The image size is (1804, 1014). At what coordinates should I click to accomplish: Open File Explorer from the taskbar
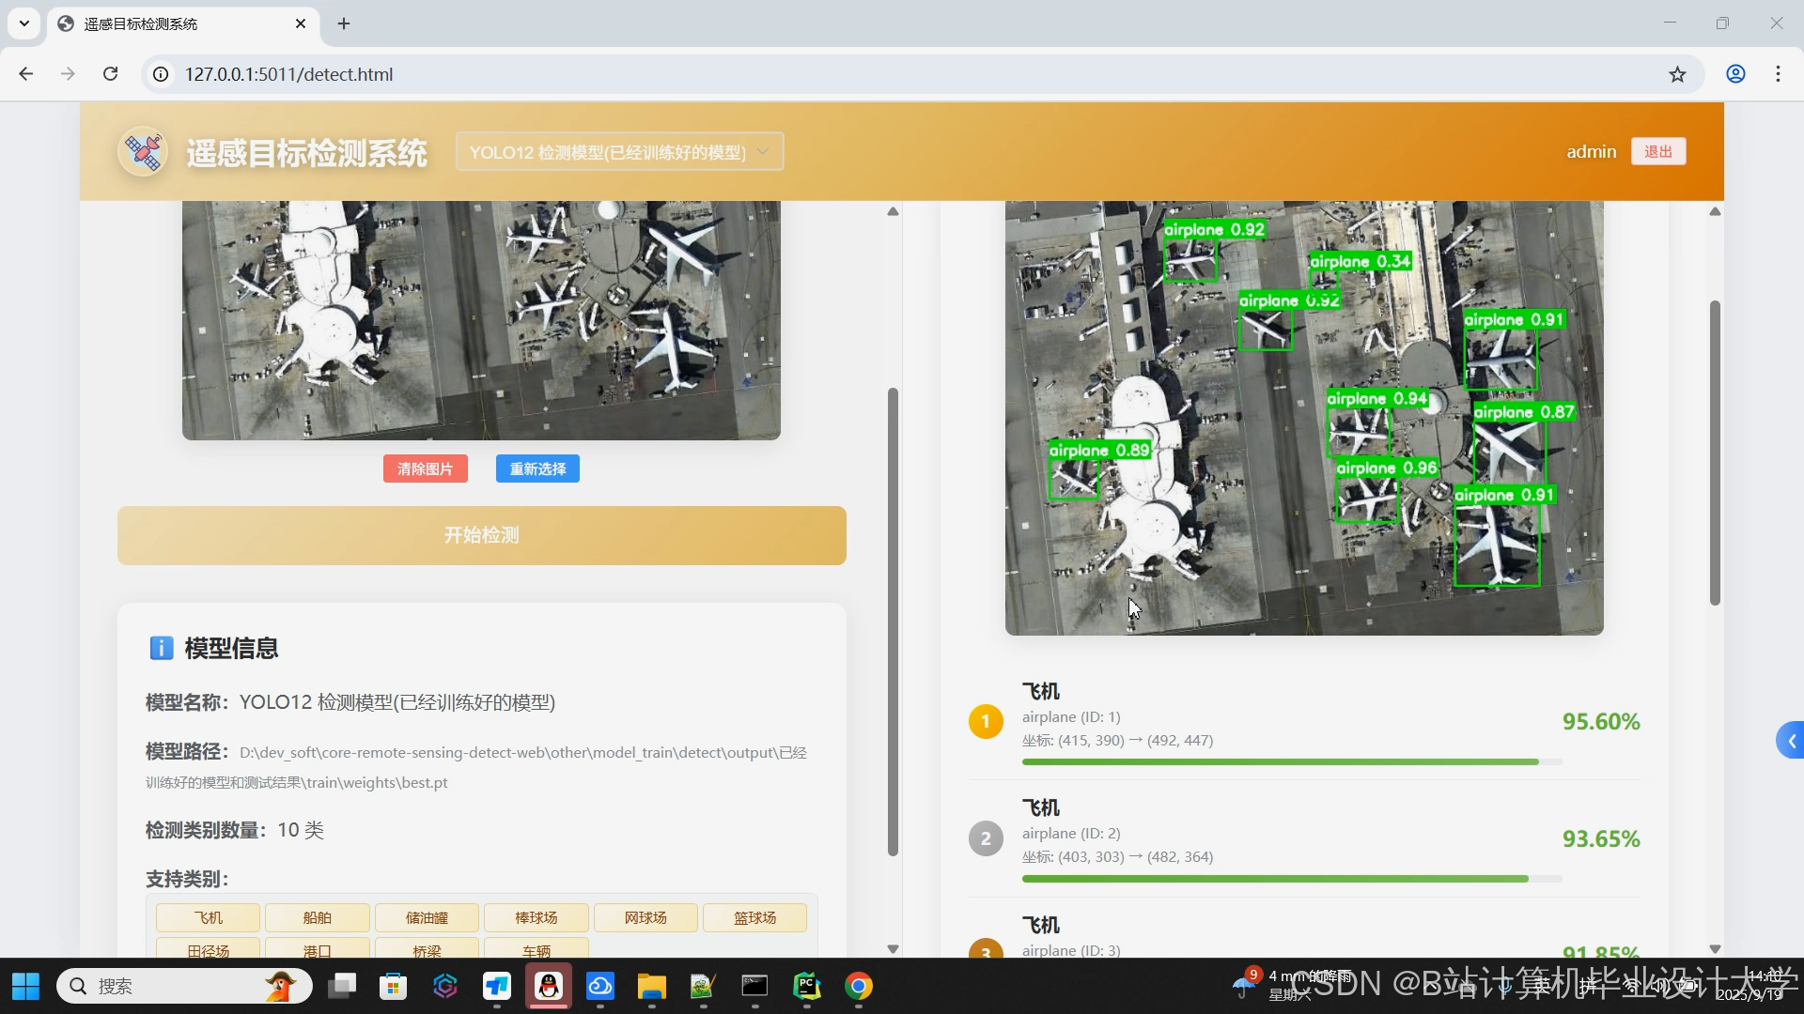point(651,986)
